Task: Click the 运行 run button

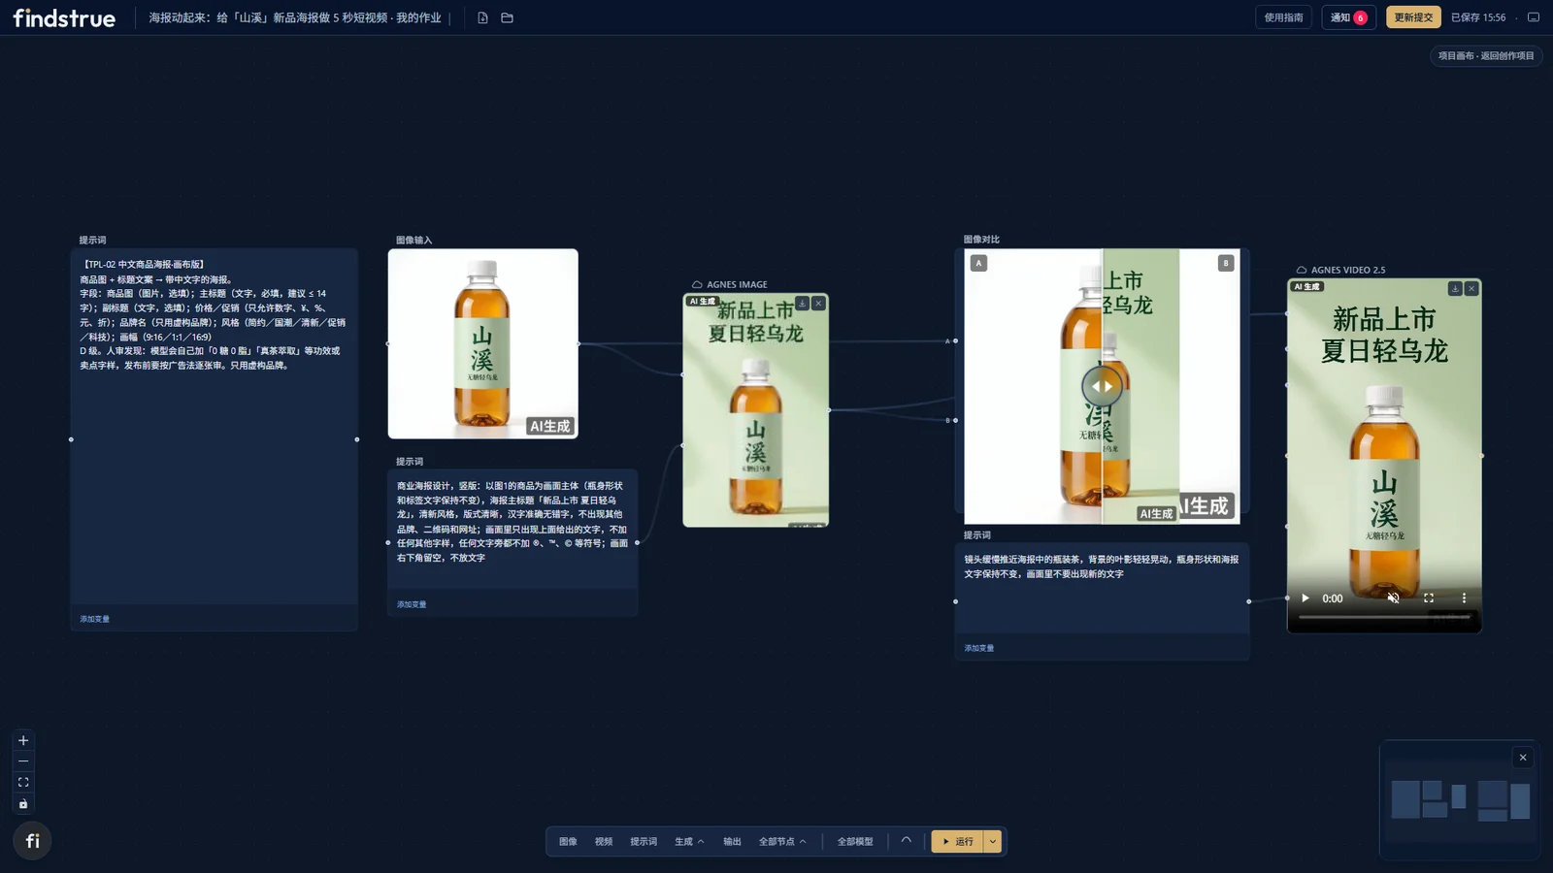Action: [957, 842]
